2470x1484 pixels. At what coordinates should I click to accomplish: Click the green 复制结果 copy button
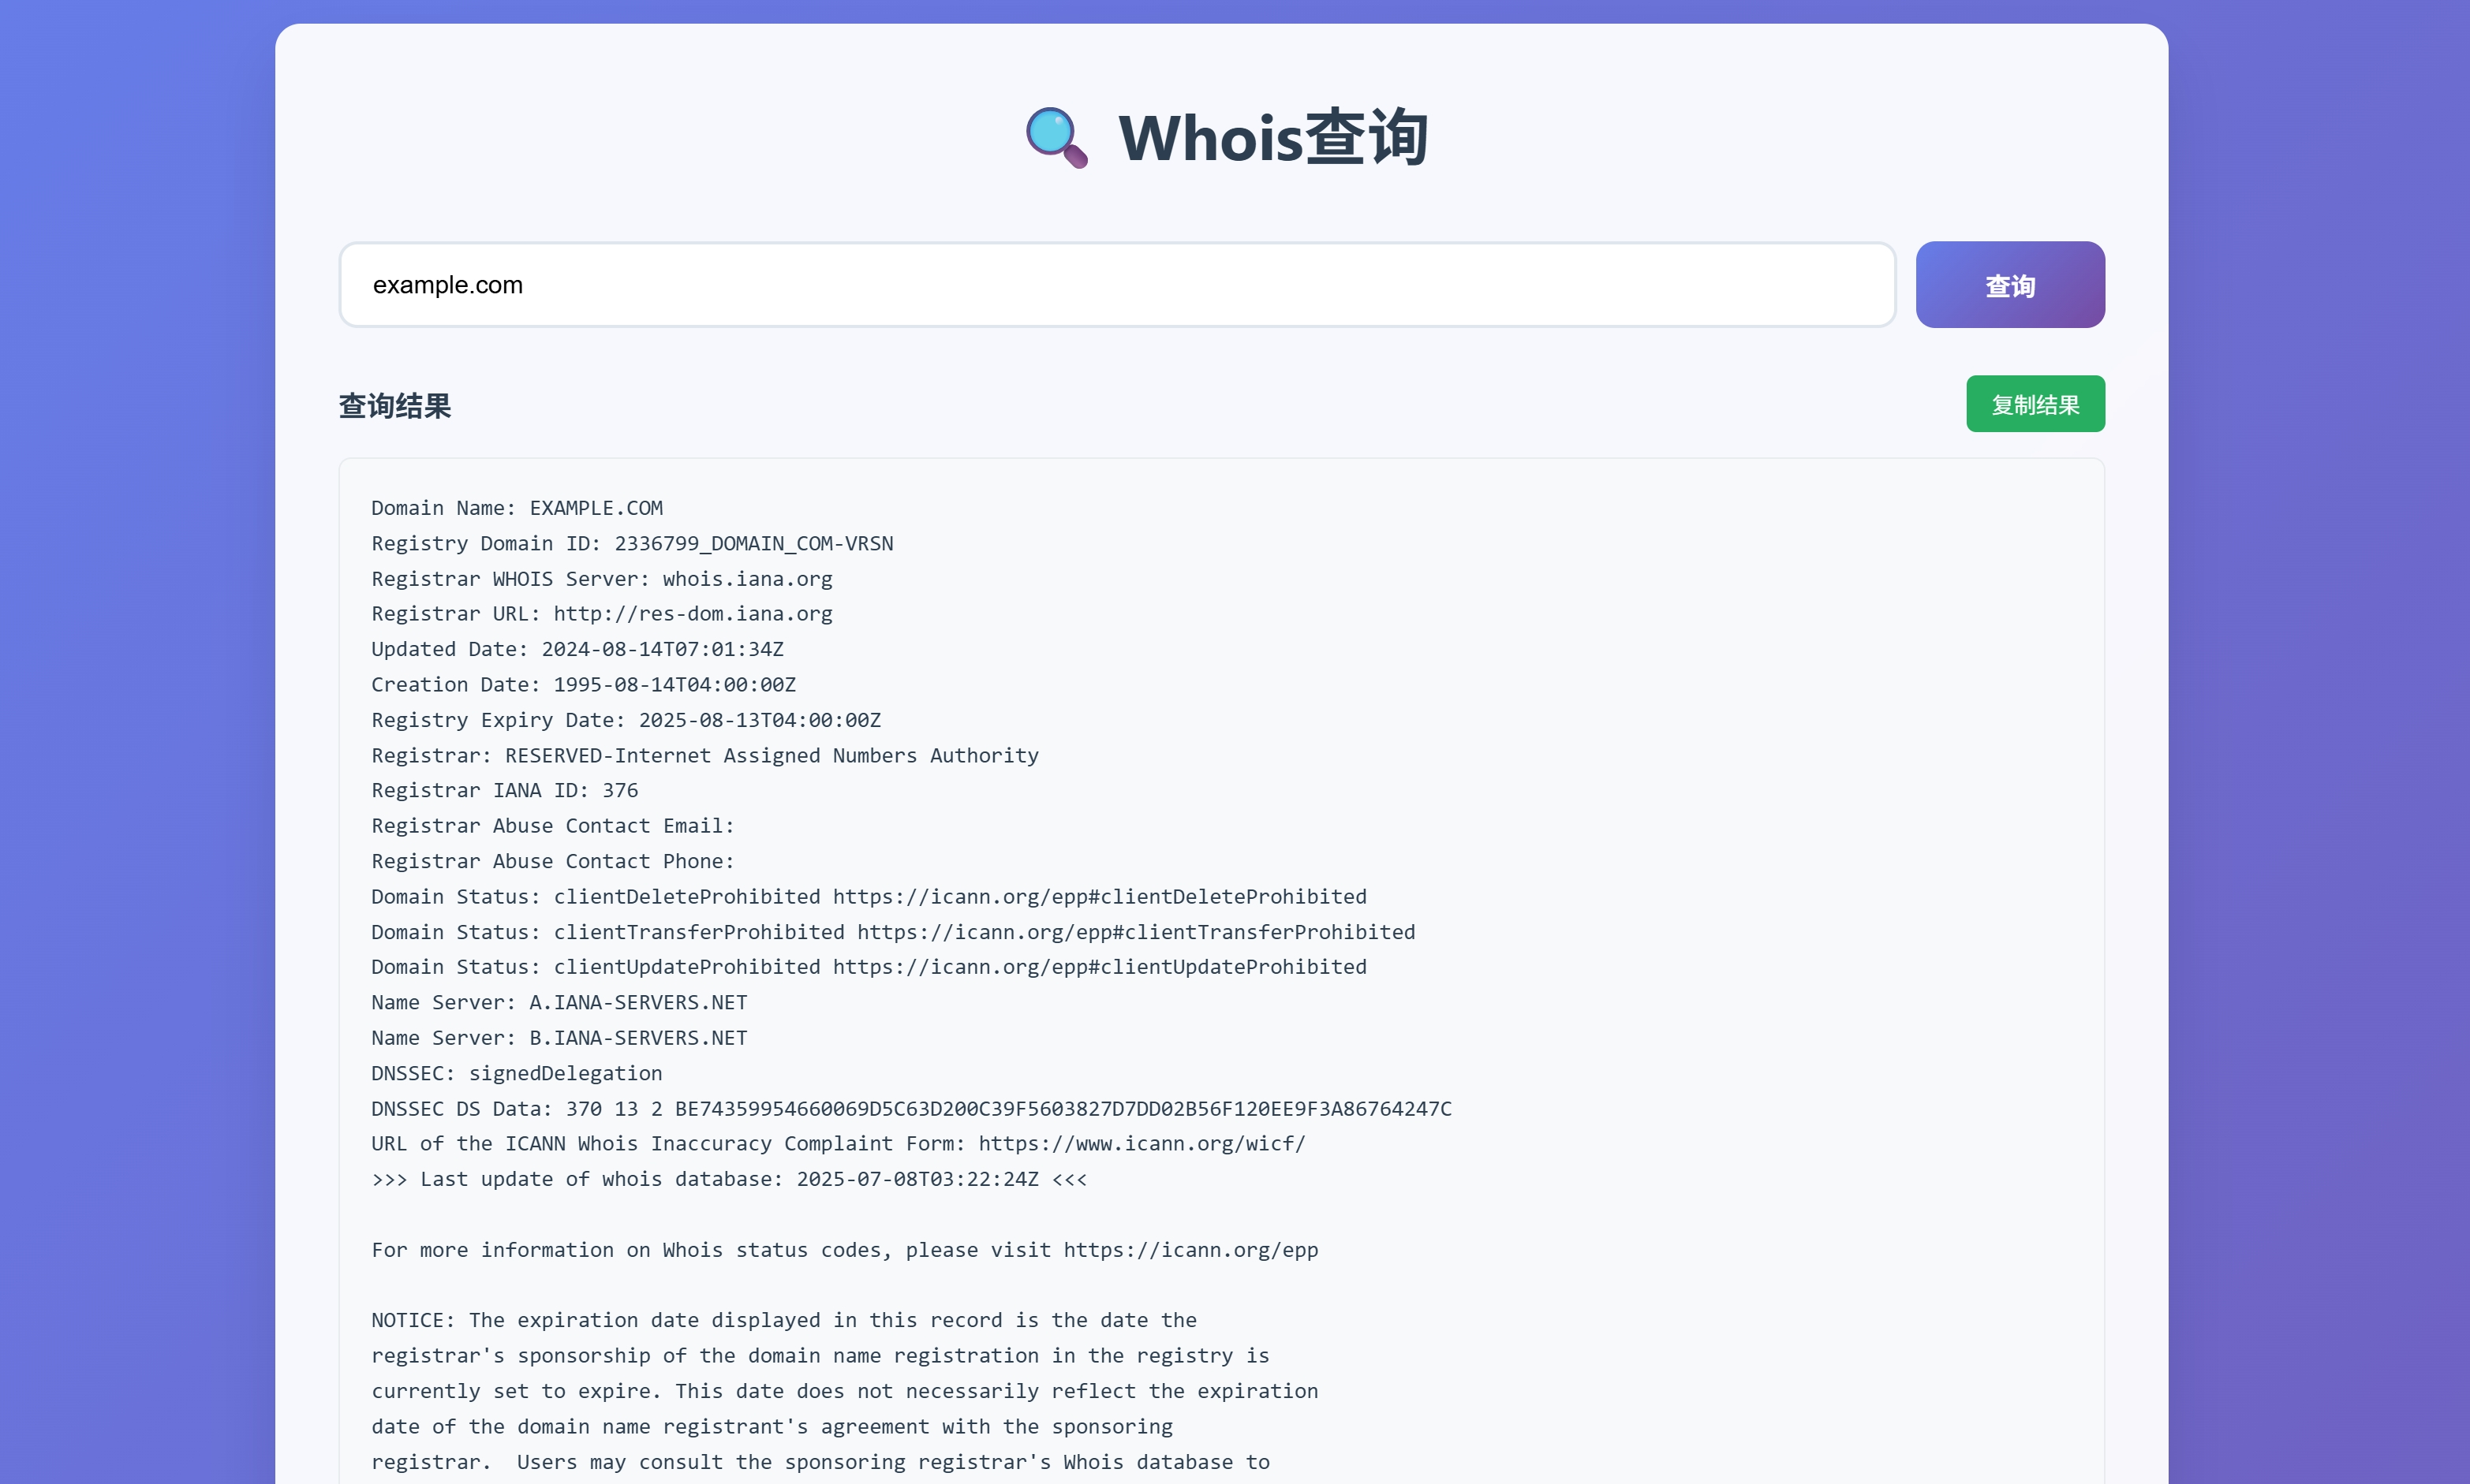[x=2034, y=404]
